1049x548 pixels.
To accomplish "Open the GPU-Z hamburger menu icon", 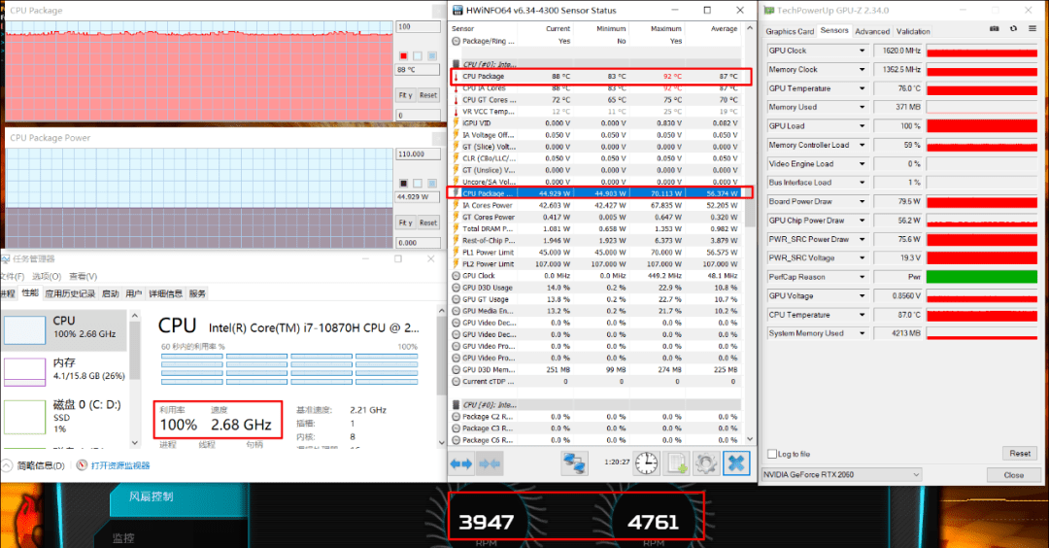I will click(1032, 29).
